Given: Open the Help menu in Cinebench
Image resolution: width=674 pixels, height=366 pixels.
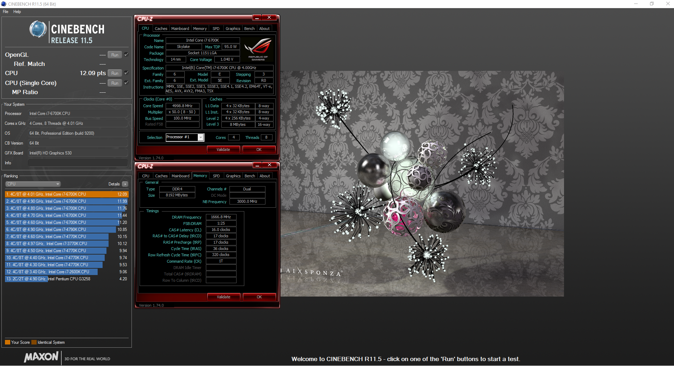Looking at the screenshot, I should [x=17, y=12].
